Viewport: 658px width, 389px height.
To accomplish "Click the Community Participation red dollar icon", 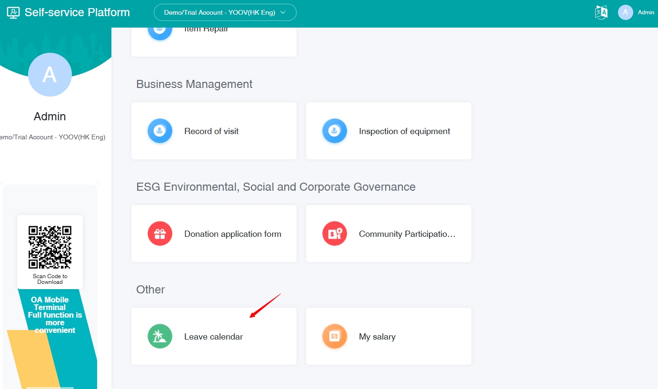I will 335,233.
